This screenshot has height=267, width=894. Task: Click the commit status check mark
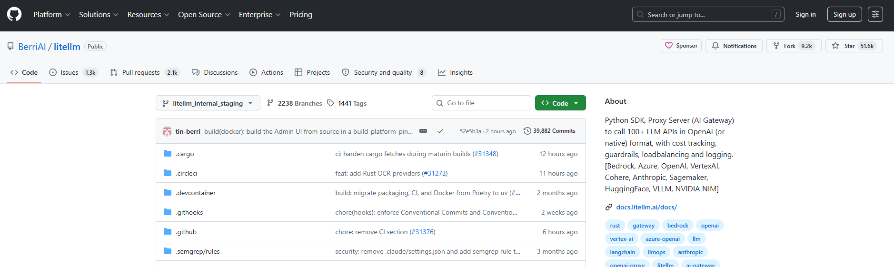[x=440, y=131]
